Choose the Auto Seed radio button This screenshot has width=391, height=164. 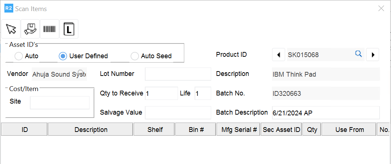tap(135, 56)
